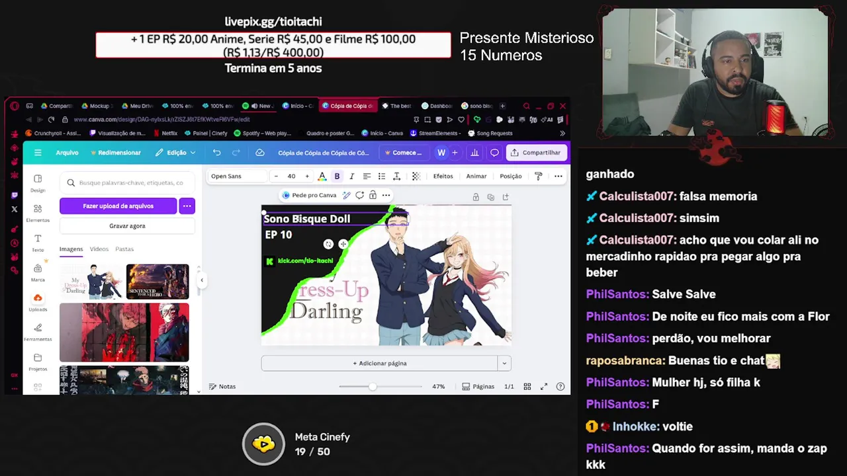847x476 pixels.
Task: Open the Marca side panel
Action: click(x=38, y=272)
